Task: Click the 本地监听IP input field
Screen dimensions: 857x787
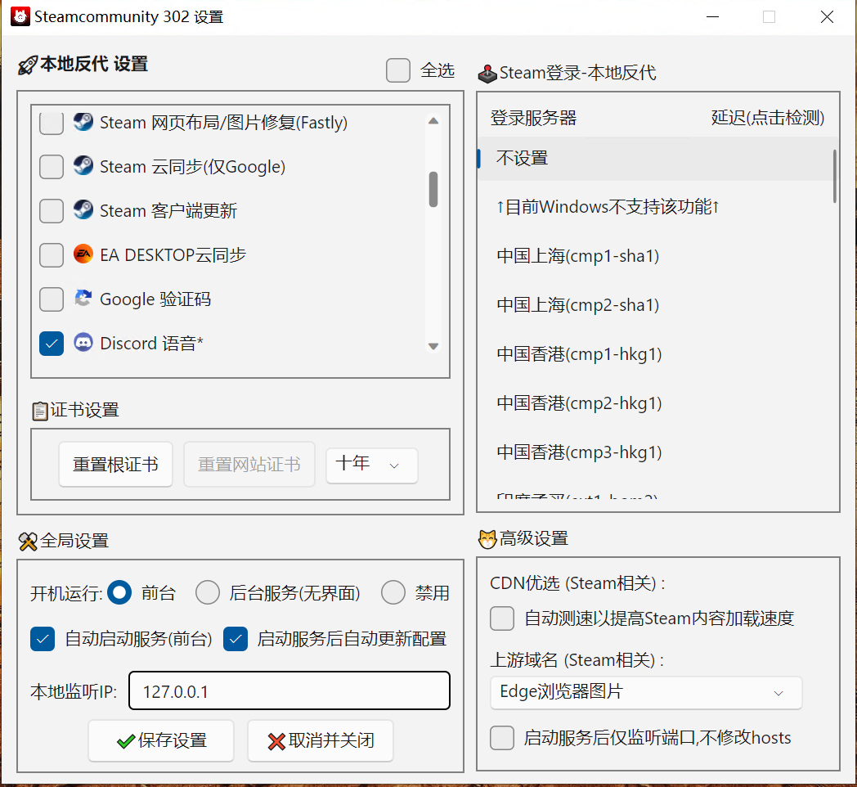Action: [x=289, y=691]
